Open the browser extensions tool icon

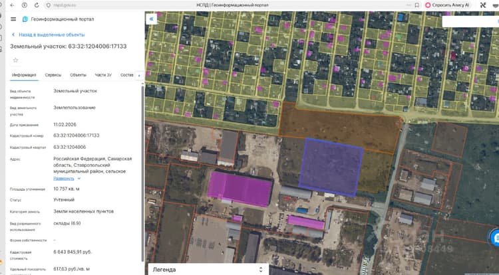(483, 5)
